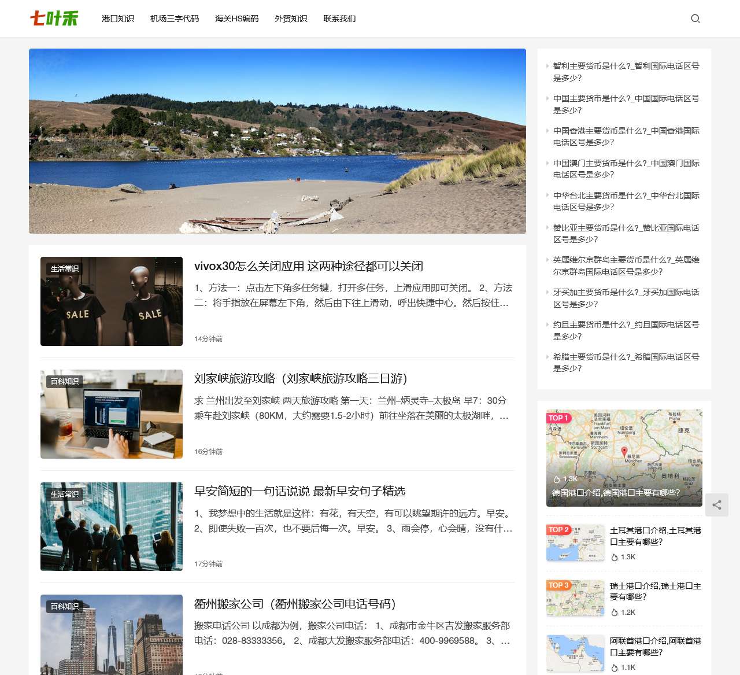Click the lake beach banner image
Image resolution: width=740 pixels, height=675 pixels.
point(277,141)
